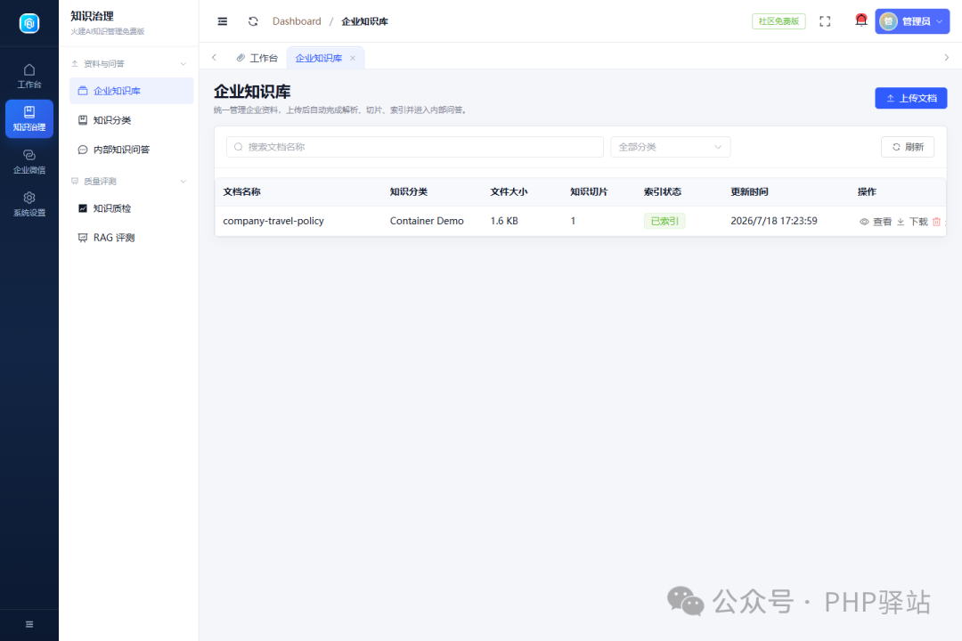Click the 2026/7/18 17:23:59 timestamp cell
Image resolution: width=962 pixels, height=641 pixels.
774,221
